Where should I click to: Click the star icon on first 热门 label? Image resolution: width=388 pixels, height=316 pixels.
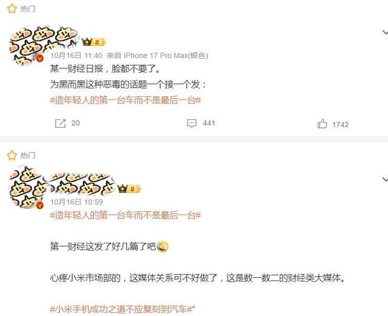pos(12,8)
